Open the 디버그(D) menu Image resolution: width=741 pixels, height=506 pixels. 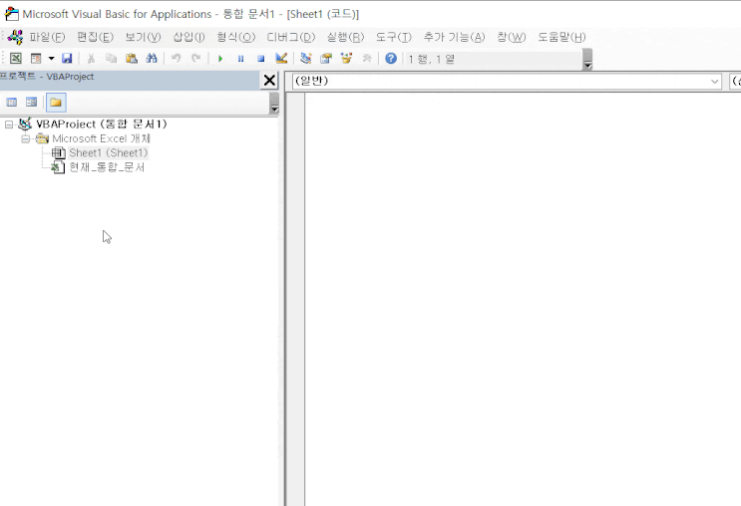coord(290,37)
